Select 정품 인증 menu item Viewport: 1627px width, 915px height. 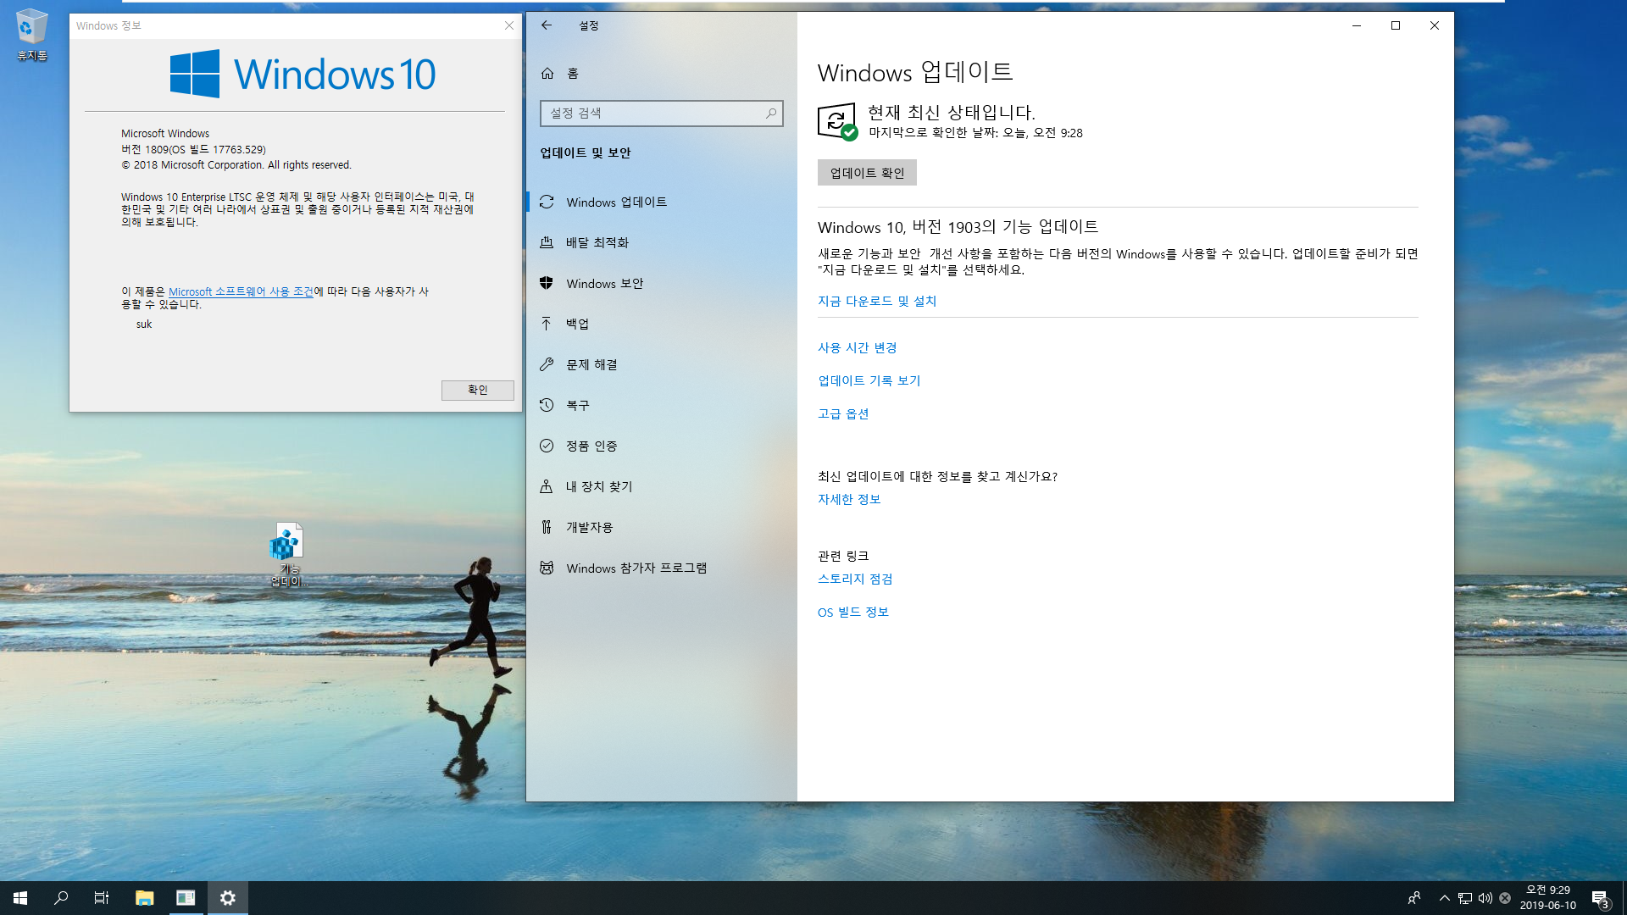[662, 446]
